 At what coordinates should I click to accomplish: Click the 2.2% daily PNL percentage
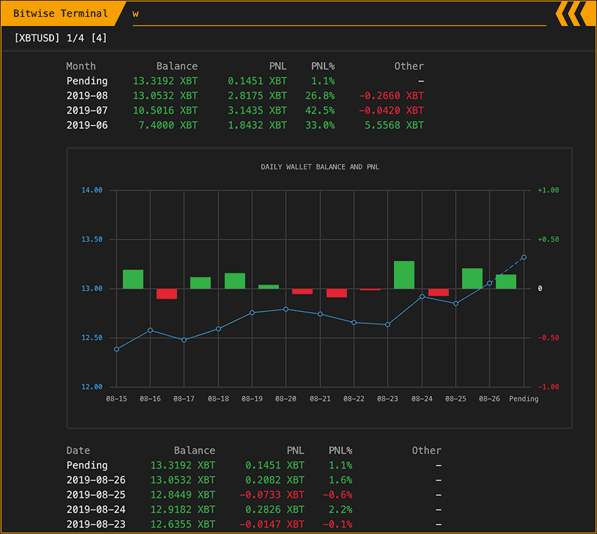pyautogui.click(x=341, y=509)
